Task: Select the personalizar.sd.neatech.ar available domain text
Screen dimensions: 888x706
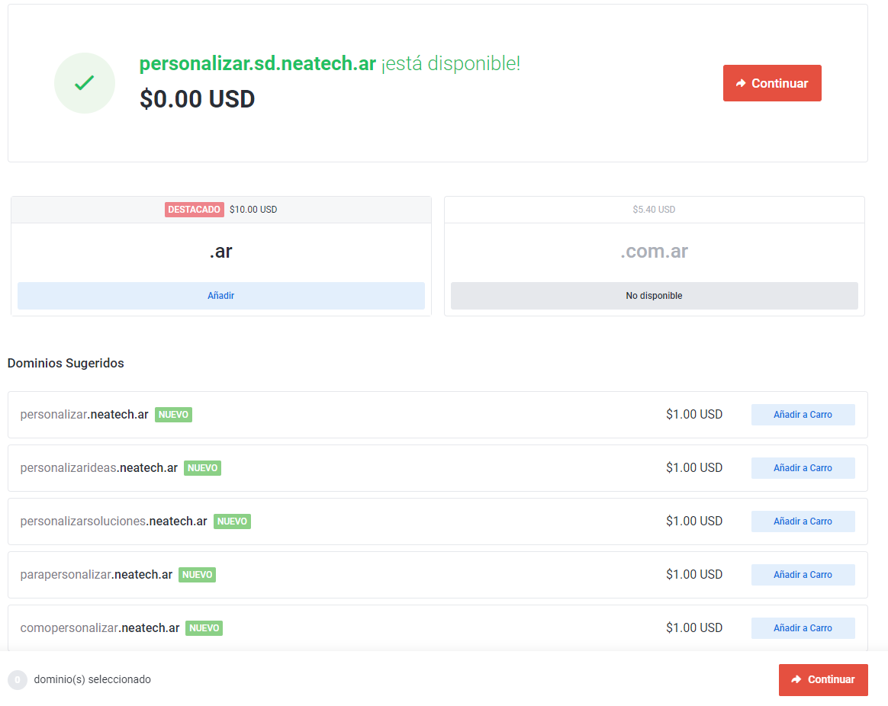Action: (x=258, y=64)
